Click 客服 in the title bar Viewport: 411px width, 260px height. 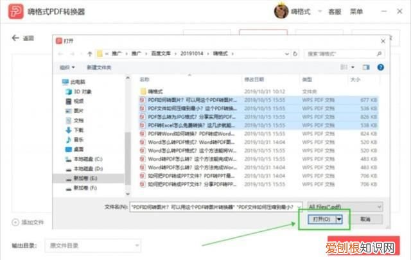pyautogui.click(x=335, y=12)
